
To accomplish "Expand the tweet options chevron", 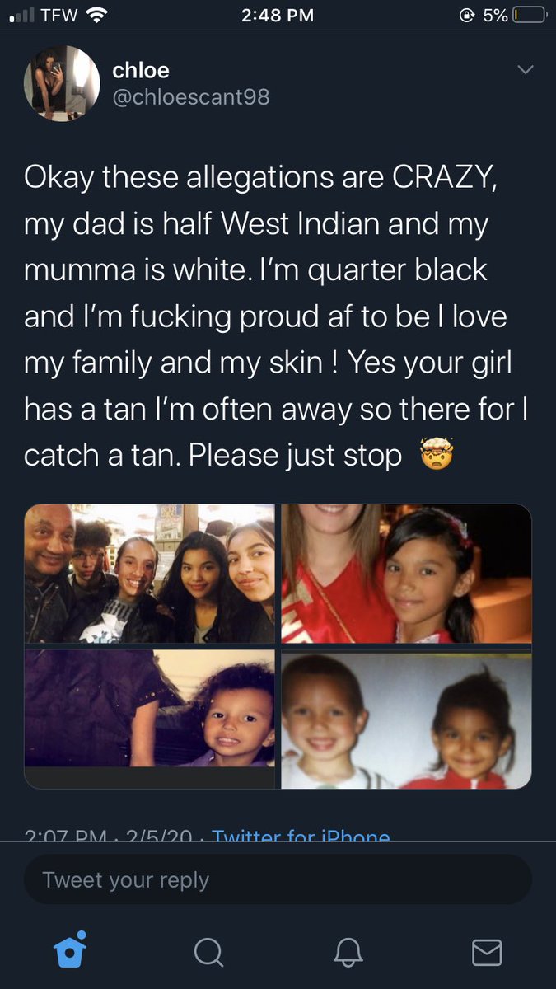I will click(524, 71).
